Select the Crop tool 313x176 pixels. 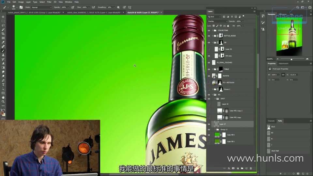3,34
